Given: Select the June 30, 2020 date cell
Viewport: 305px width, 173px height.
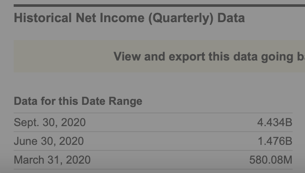Looking at the screenshot, I should (x=49, y=141).
